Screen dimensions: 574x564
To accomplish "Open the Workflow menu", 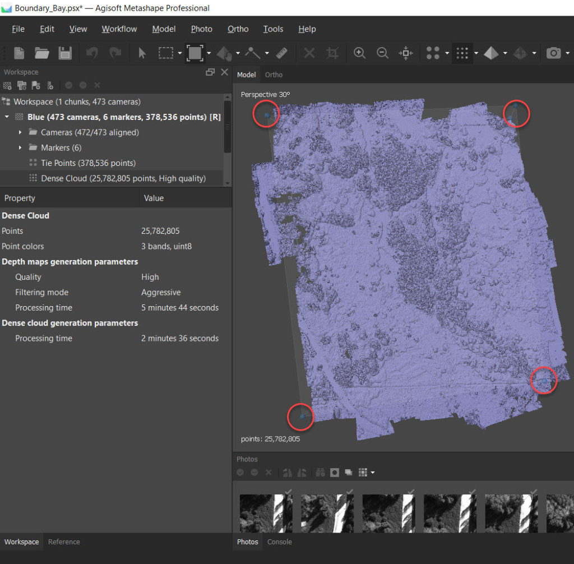I will point(119,29).
